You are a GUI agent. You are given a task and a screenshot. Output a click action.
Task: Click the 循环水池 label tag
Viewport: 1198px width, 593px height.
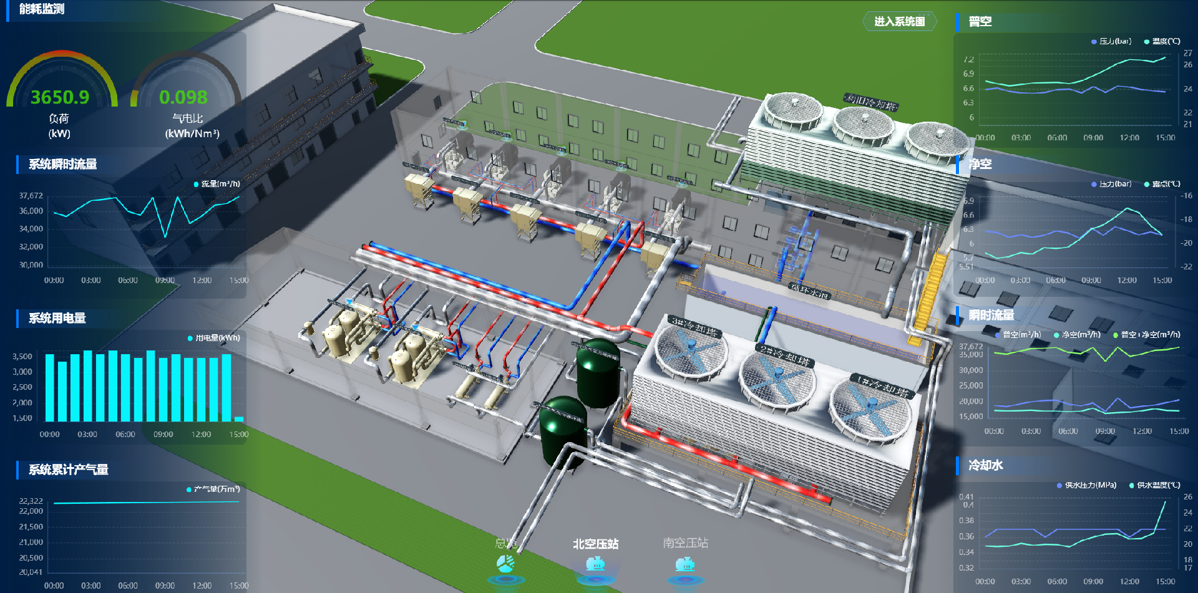809,291
